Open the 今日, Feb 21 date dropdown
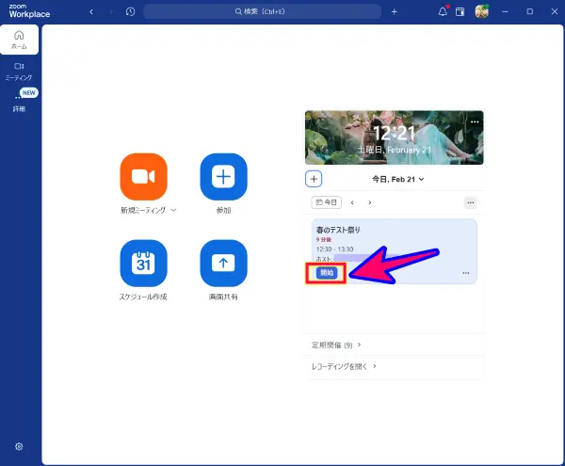565x466 pixels. pos(397,179)
